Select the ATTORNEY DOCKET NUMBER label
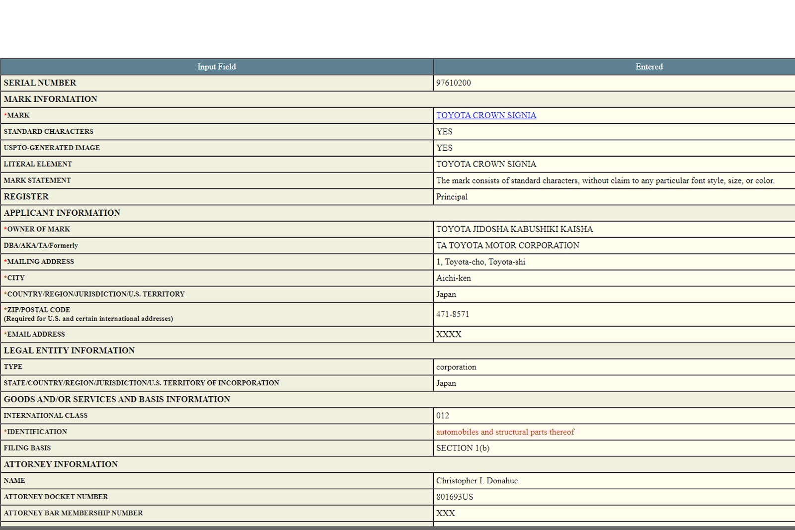 (56, 497)
